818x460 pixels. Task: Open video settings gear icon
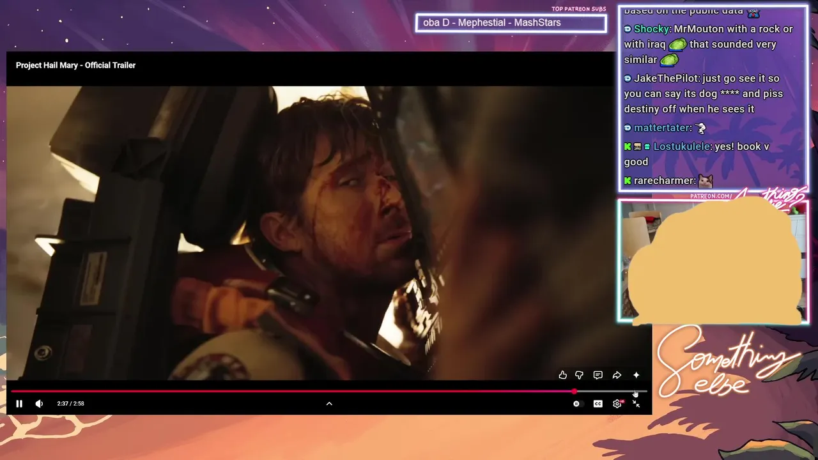point(617,404)
